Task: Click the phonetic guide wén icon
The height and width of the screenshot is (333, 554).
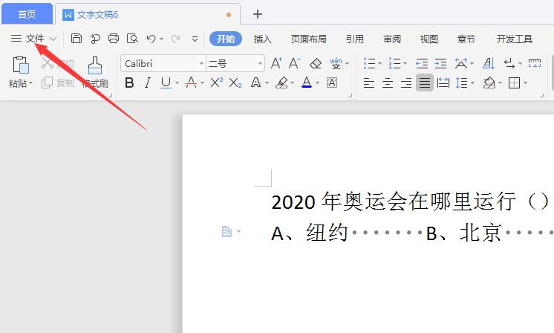Action: pos(336,64)
